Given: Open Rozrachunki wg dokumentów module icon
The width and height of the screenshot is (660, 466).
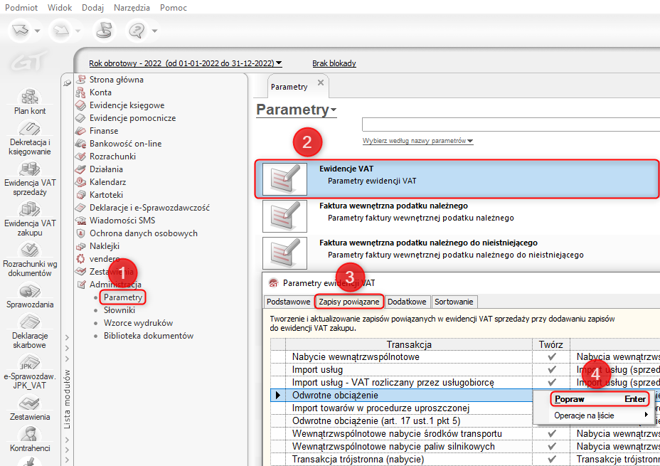Looking at the screenshot, I should click(x=29, y=250).
